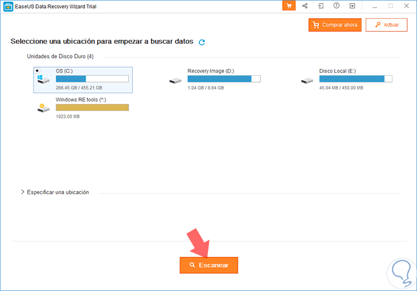Click the Windows RE tools (*:) label
The image size is (417, 291).
pos(81,100)
